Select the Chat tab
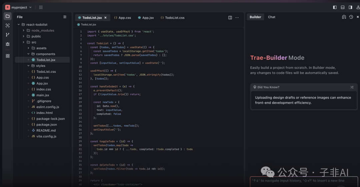This screenshot has height=187, width=360. click(x=272, y=17)
